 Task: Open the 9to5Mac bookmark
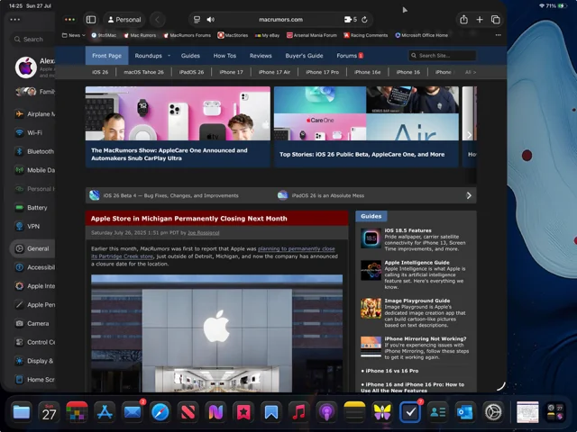click(104, 35)
